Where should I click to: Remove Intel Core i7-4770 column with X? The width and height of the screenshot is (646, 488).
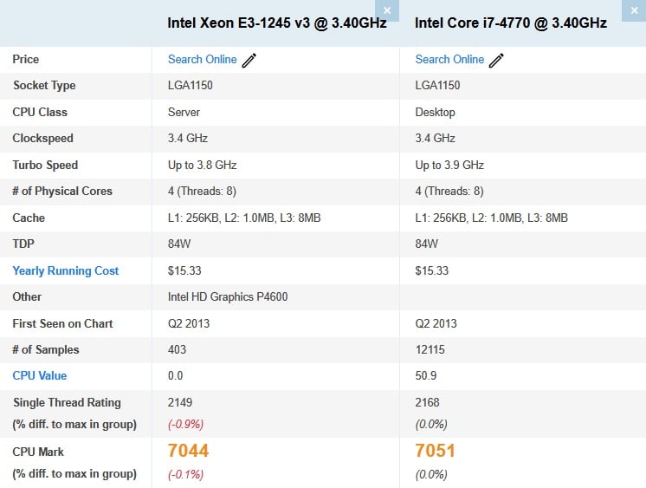tap(634, 10)
